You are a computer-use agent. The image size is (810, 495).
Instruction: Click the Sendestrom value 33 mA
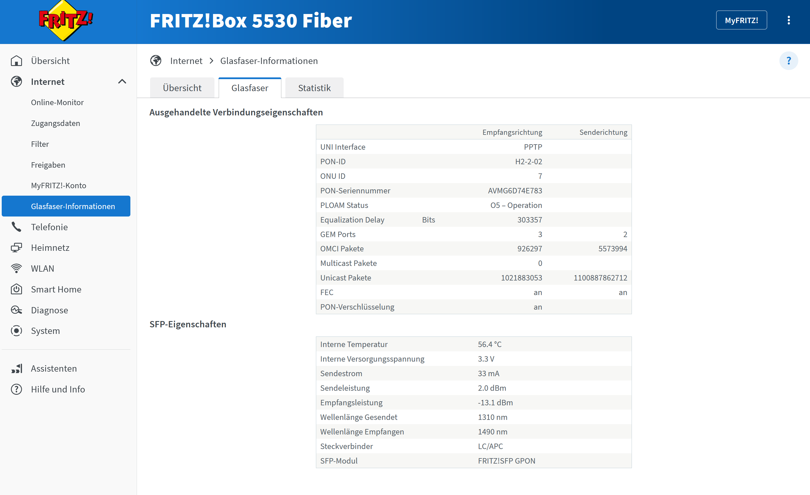[489, 374]
